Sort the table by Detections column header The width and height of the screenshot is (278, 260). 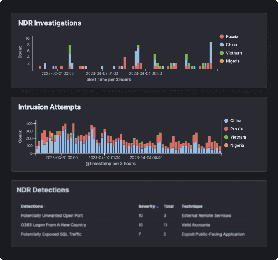click(32, 206)
